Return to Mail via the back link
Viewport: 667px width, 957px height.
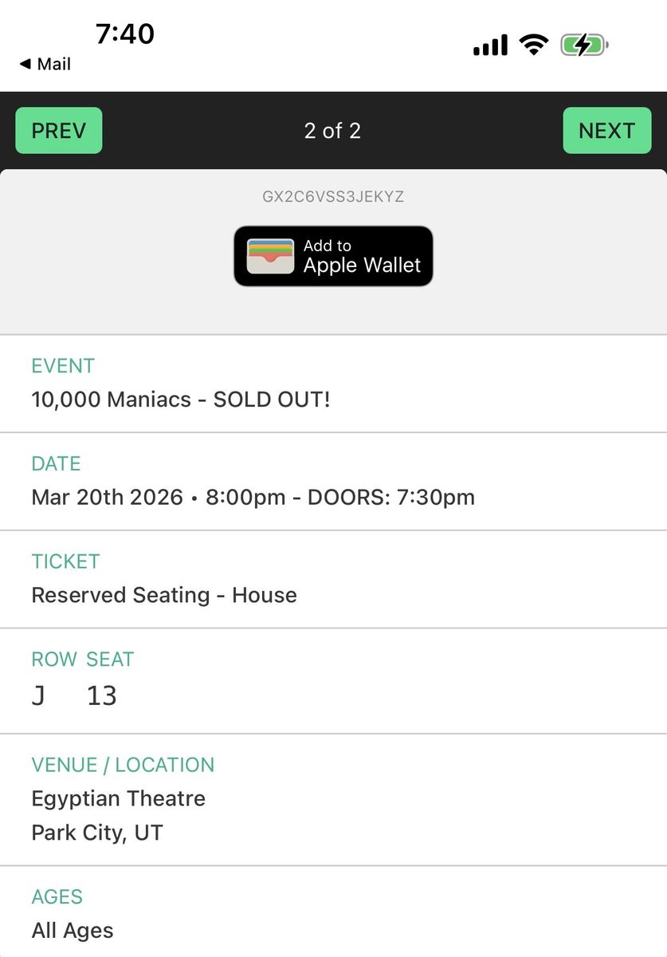click(44, 65)
